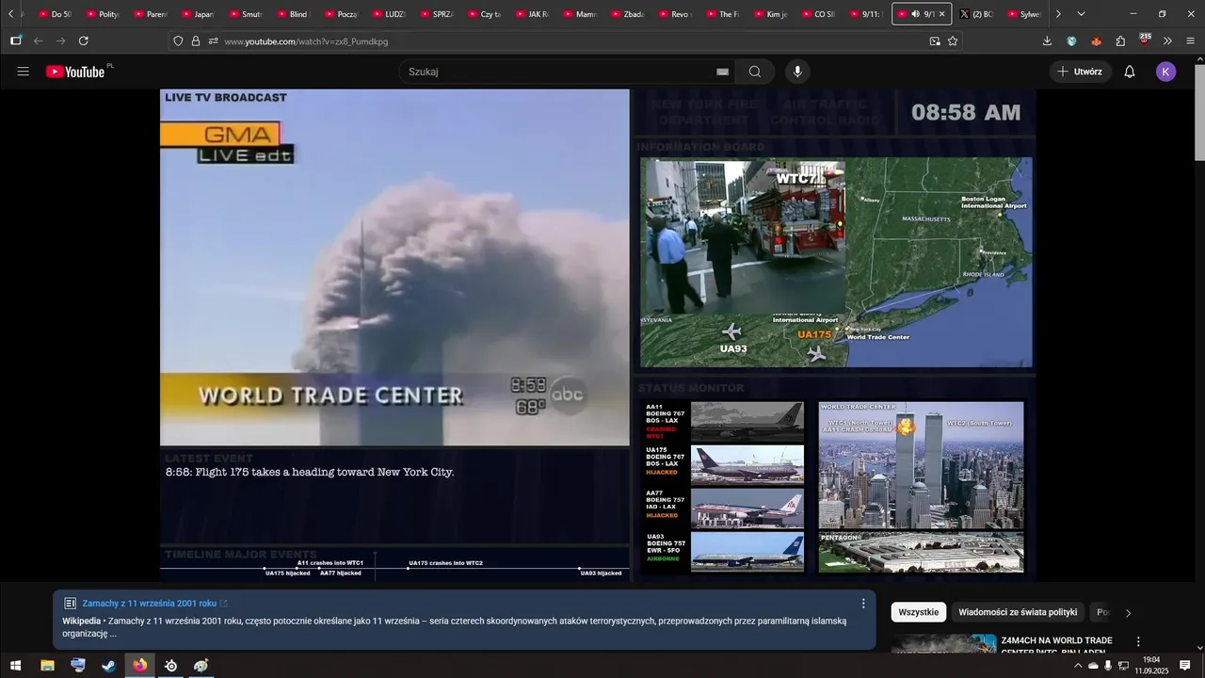Open File Explorer from the taskbar
The image size is (1205, 678).
point(47,666)
